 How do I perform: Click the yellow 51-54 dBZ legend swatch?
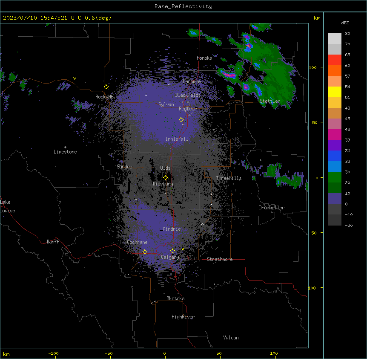click(x=335, y=92)
